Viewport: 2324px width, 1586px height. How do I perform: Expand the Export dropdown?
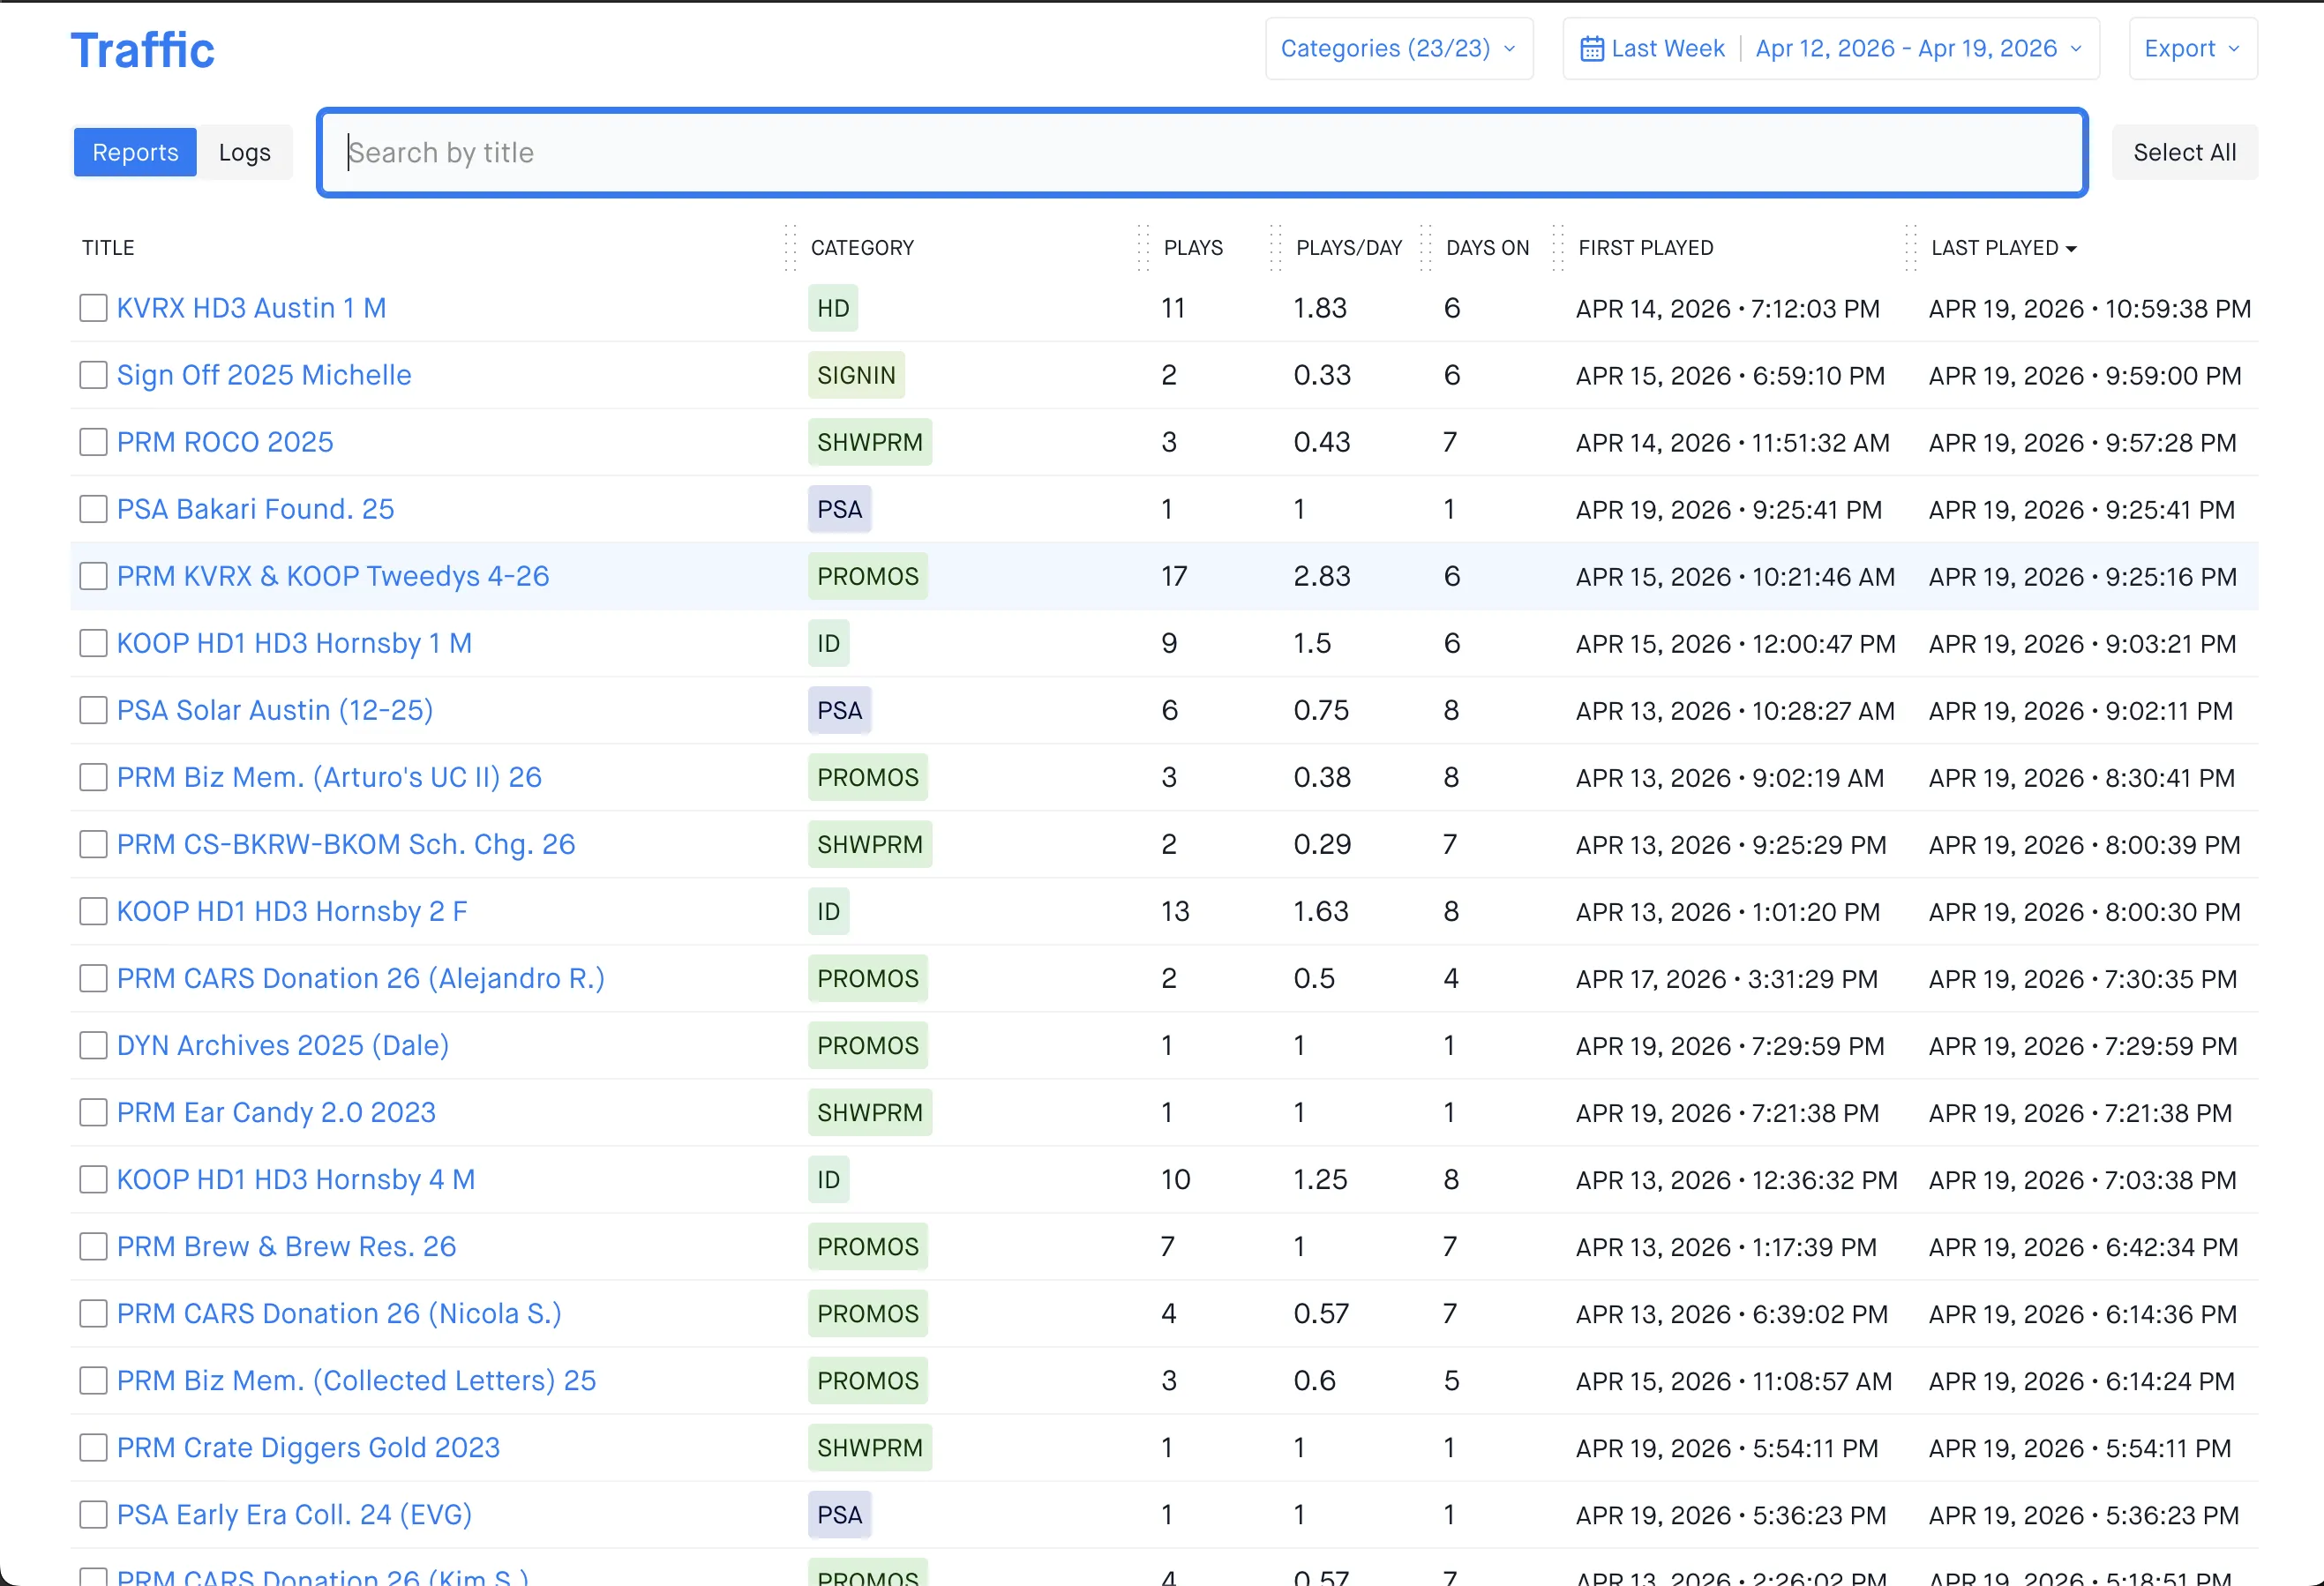click(2192, 48)
